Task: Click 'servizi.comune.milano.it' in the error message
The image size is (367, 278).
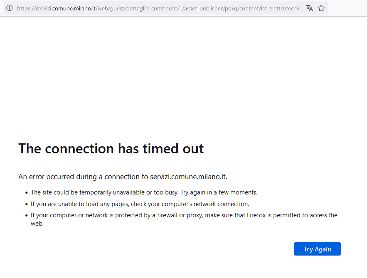Action: [188, 177]
